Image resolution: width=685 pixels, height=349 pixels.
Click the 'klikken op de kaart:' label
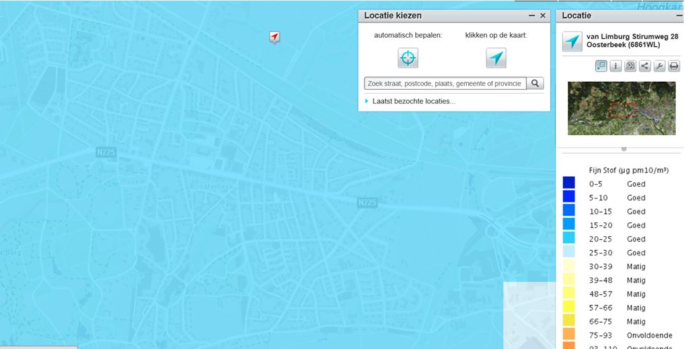pos(497,35)
